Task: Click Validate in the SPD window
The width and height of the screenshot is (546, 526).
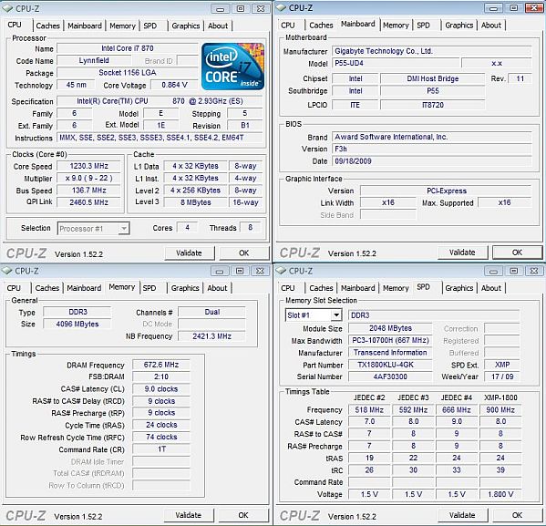Action: click(x=462, y=515)
